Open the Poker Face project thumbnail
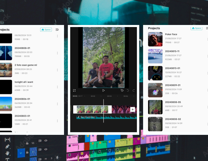Screen dimensions: 208x161 (155, 39)
